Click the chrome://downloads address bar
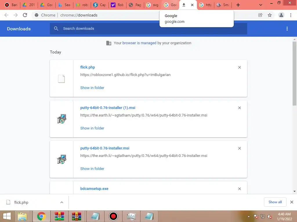This screenshot has height=222, width=297. [79, 15]
